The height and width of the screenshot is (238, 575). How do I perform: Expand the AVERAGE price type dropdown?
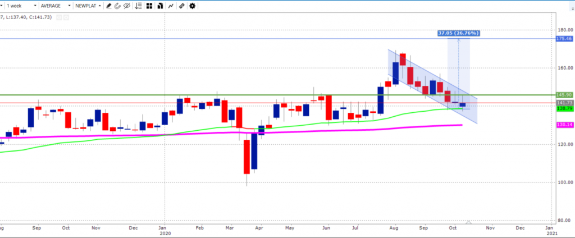coord(57,6)
